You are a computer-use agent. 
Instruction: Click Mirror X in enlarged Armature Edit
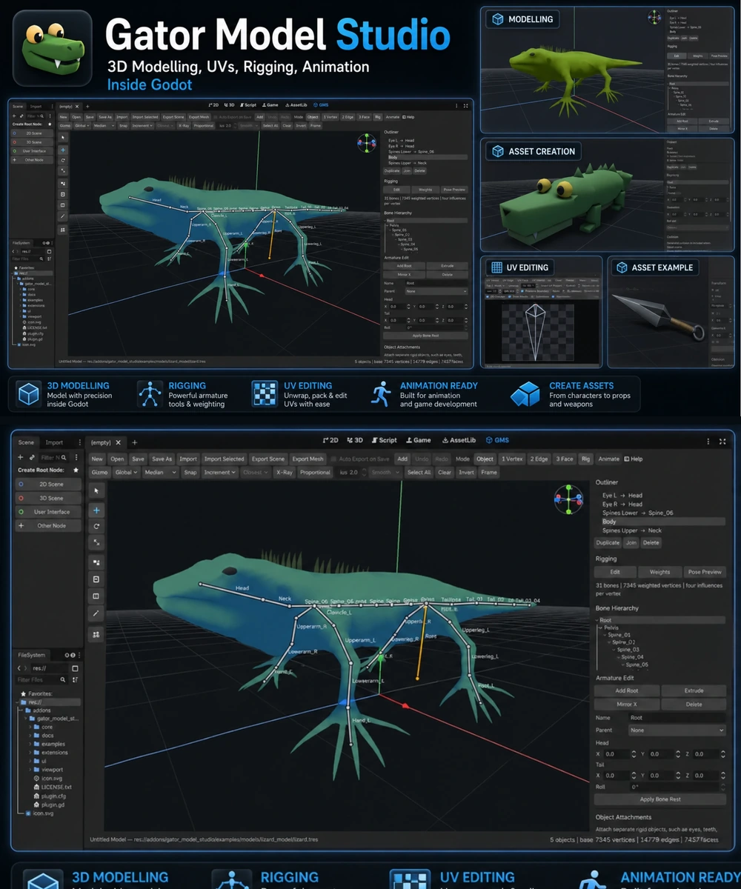pos(627,704)
